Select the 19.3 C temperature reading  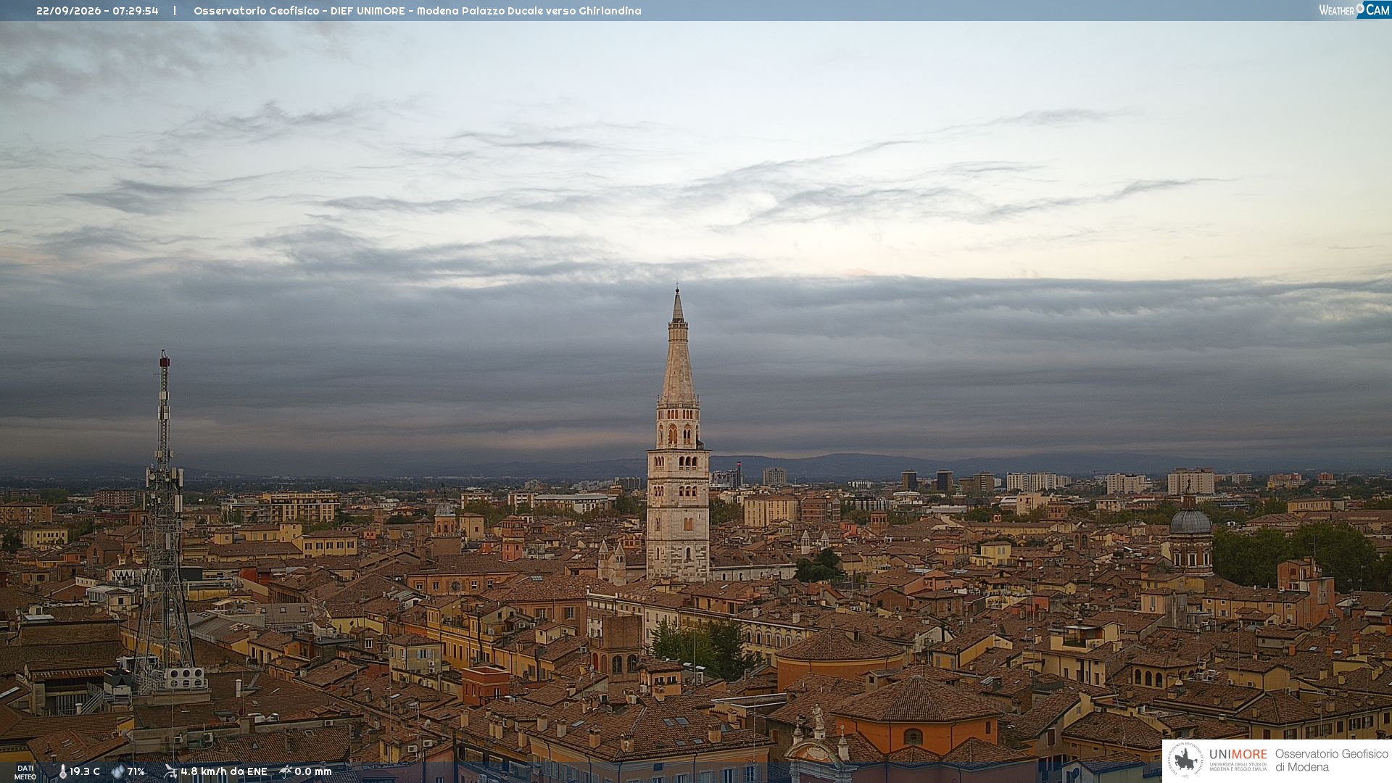(85, 772)
